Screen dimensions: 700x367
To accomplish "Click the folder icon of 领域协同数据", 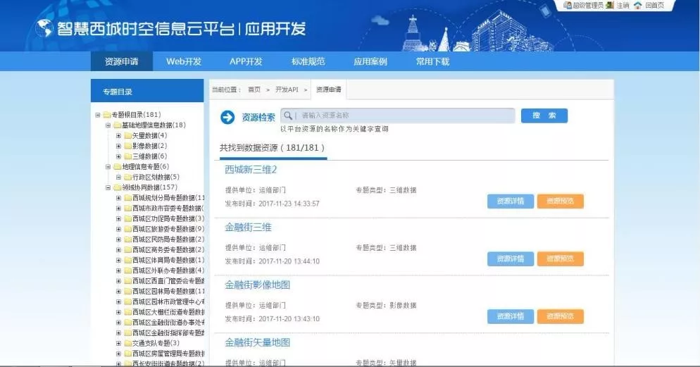I will point(118,187).
